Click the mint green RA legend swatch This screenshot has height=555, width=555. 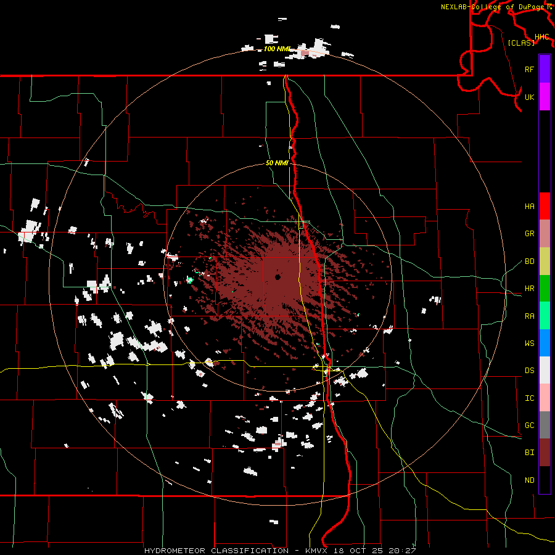(545, 316)
